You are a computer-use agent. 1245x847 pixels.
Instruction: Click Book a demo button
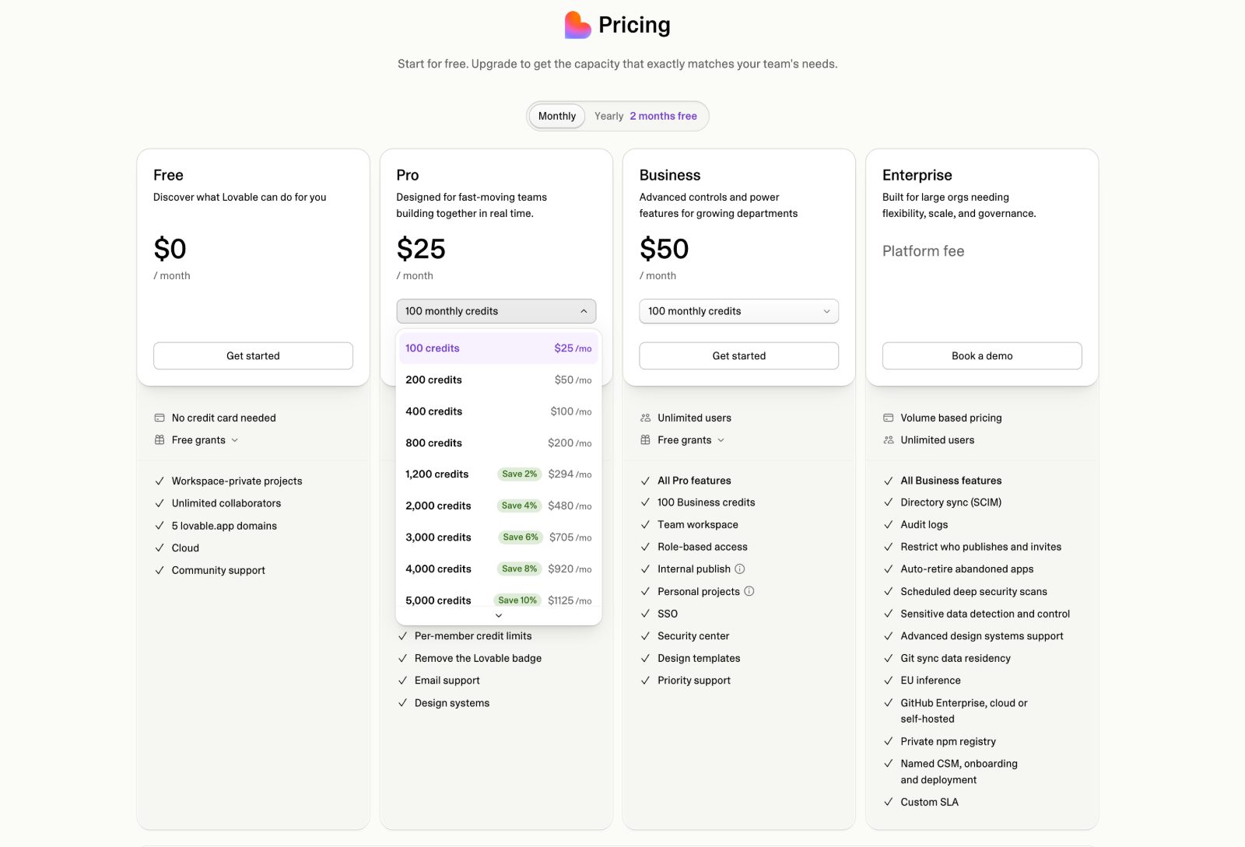pyautogui.click(x=982, y=355)
